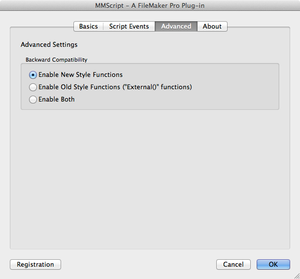
Task: Choose Enable Old Style Functions radio button
Action: point(33,87)
